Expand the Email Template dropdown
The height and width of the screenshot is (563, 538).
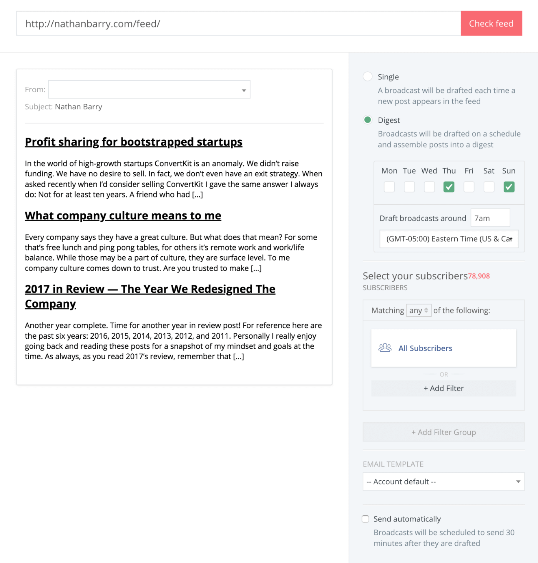(443, 482)
